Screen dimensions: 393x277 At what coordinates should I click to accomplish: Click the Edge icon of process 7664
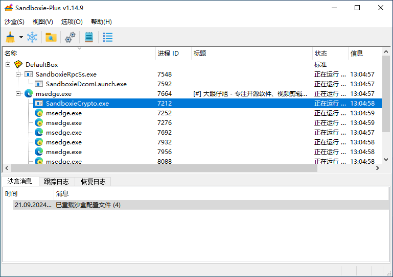pos(29,93)
